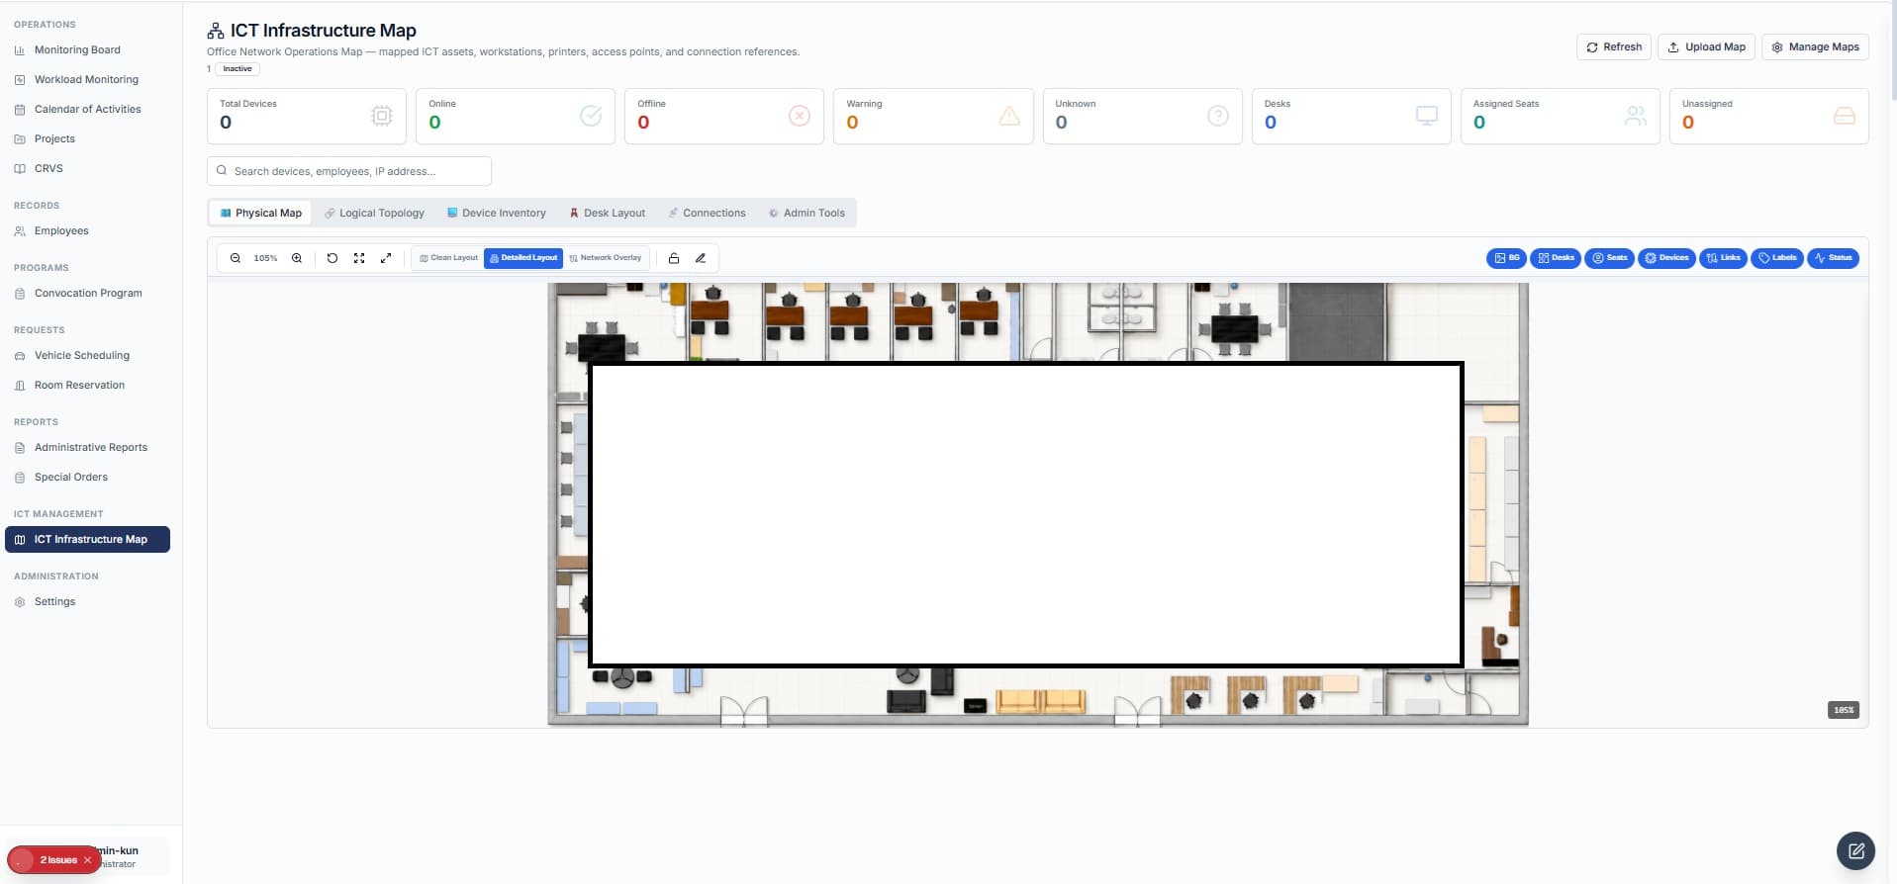Viewport: 1897px width, 884px height.
Task: Toggle the BG background layer
Action: pos(1506,258)
